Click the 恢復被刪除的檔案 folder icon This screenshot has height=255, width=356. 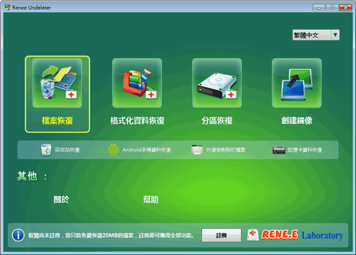197,149
